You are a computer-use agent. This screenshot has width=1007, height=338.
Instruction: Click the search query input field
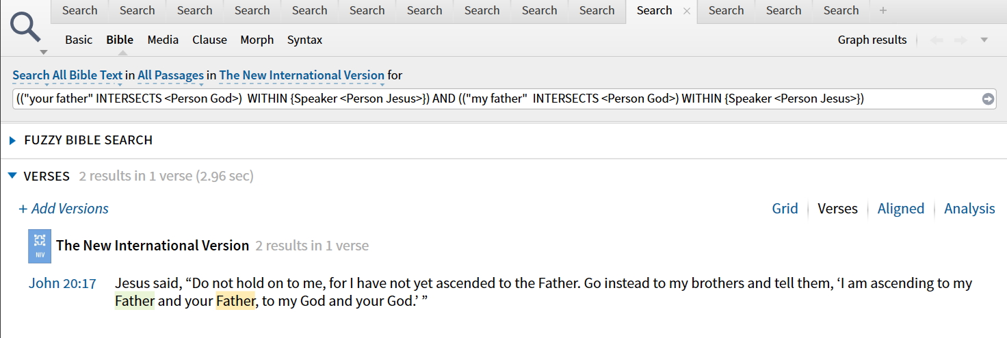pos(497,99)
